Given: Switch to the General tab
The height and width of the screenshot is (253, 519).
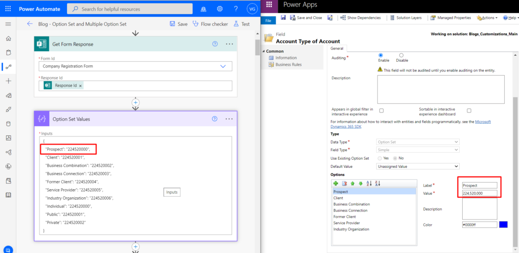Looking at the screenshot, I should tap(337, 48).
